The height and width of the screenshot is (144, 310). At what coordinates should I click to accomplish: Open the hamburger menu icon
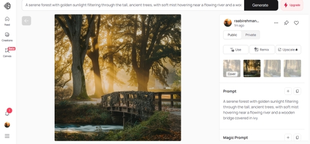click(7, 136)
